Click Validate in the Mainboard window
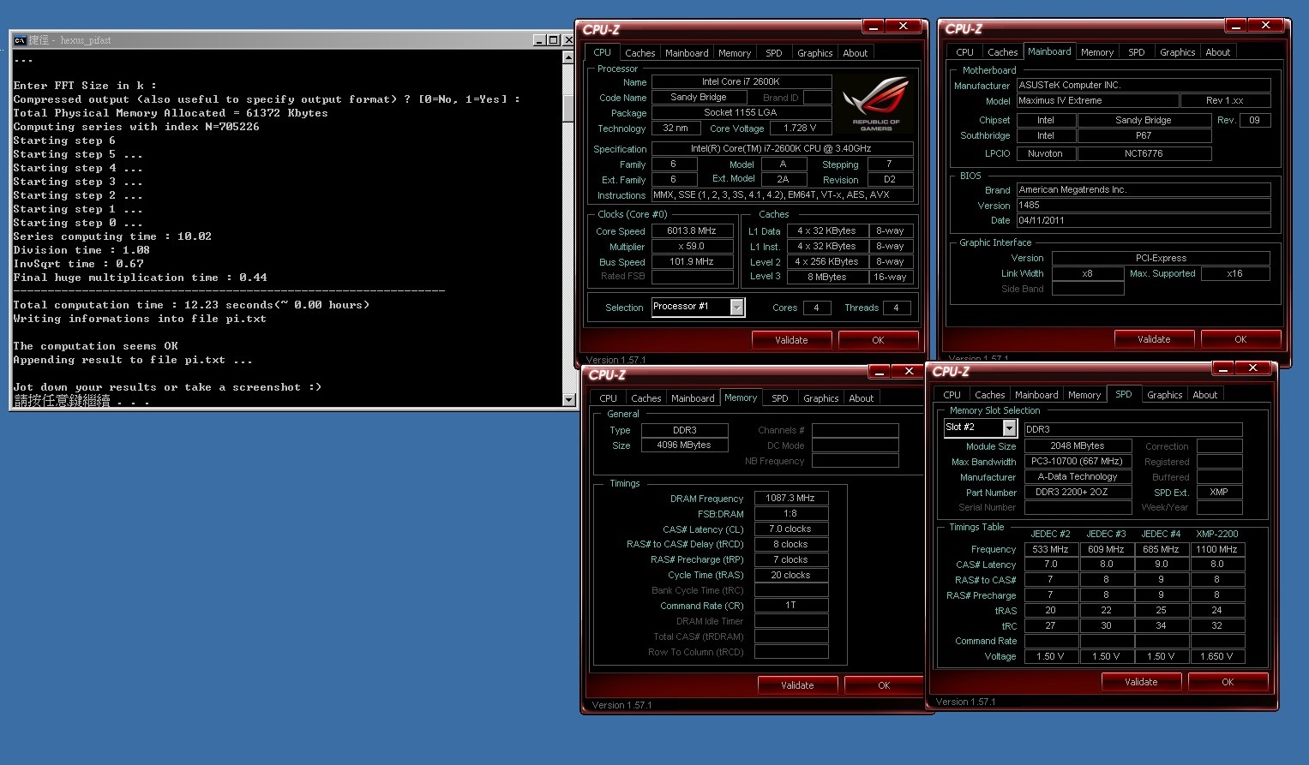Viewport: 1309px width, 765px height. pyautogui.click(x=1154, y=339)
